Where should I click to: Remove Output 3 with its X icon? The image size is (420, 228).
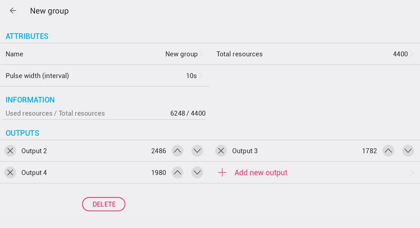tap(221, 151)
